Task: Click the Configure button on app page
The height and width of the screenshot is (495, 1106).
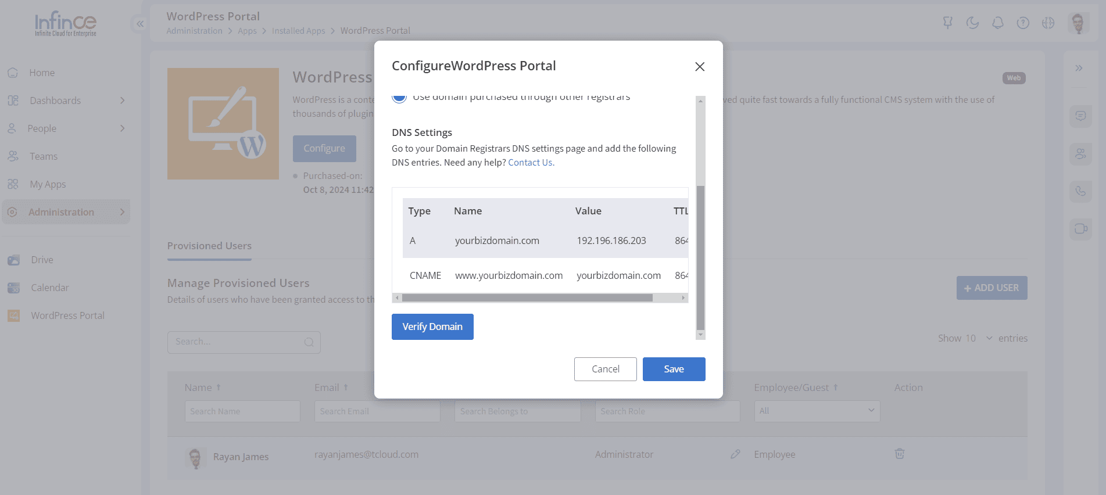Action: 324,149
